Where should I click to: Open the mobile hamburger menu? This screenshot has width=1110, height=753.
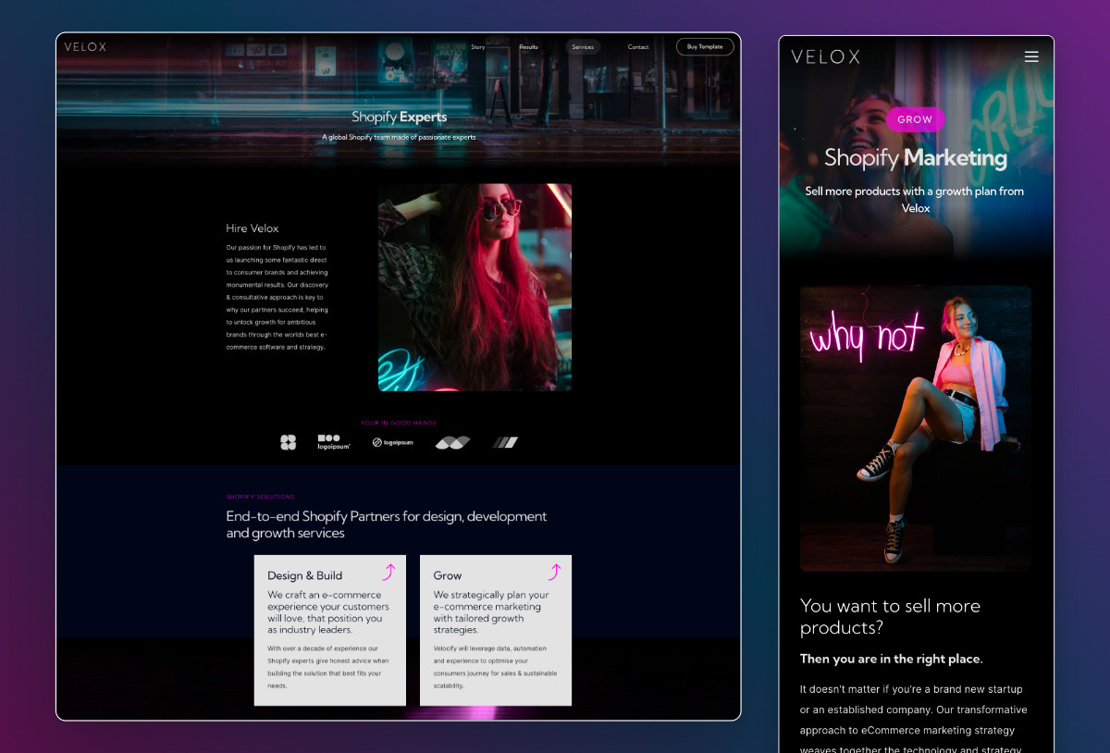tap(1031, 56)
